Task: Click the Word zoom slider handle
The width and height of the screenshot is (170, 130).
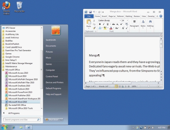Action: [x=149, y=86]
